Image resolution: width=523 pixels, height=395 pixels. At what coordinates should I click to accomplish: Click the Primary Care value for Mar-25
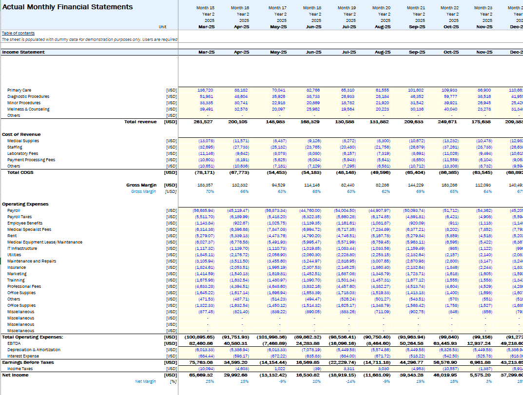pyautogui.click(x=205, y=90)
